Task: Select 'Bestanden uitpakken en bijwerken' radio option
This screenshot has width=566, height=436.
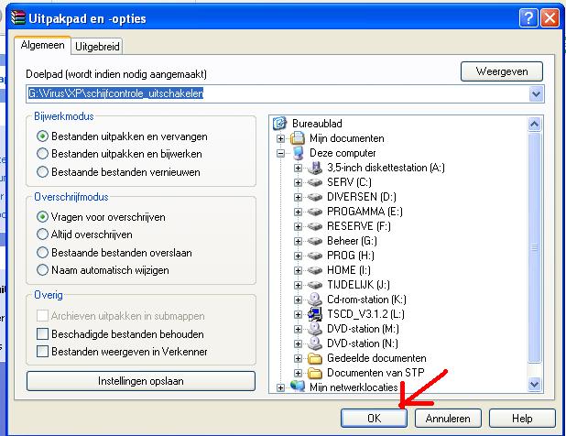Action: coord(43,154)
